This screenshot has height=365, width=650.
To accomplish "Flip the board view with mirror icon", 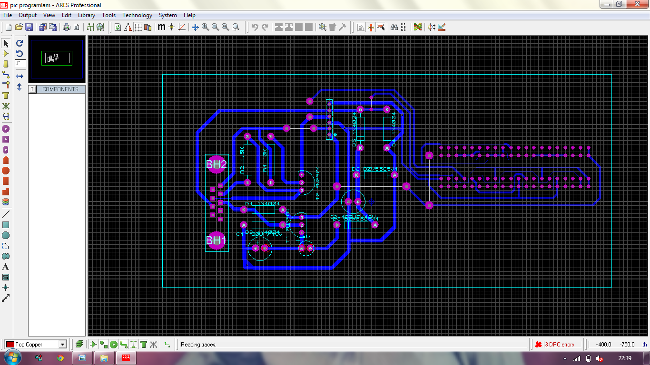I will point(128,27).
